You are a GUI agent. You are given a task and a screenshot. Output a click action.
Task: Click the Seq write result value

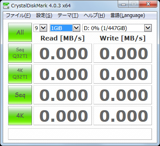point(123,95)
